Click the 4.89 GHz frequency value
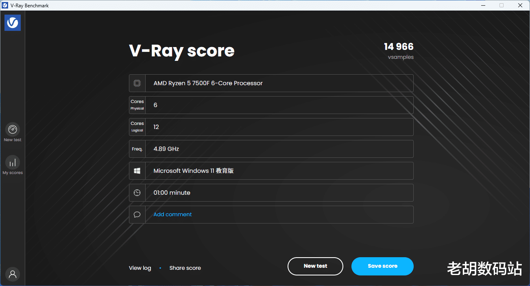 166,149
